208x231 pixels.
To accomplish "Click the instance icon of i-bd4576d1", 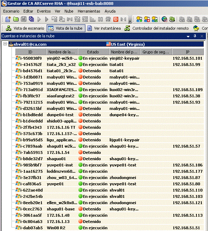I will (x=18, y=71).
